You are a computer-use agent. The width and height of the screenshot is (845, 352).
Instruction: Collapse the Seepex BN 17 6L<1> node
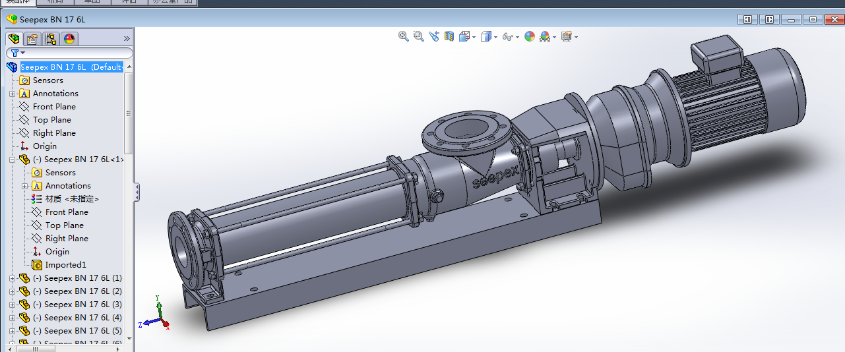[x=12, y=160]
